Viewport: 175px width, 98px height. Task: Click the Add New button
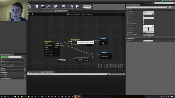click(4, 57)
